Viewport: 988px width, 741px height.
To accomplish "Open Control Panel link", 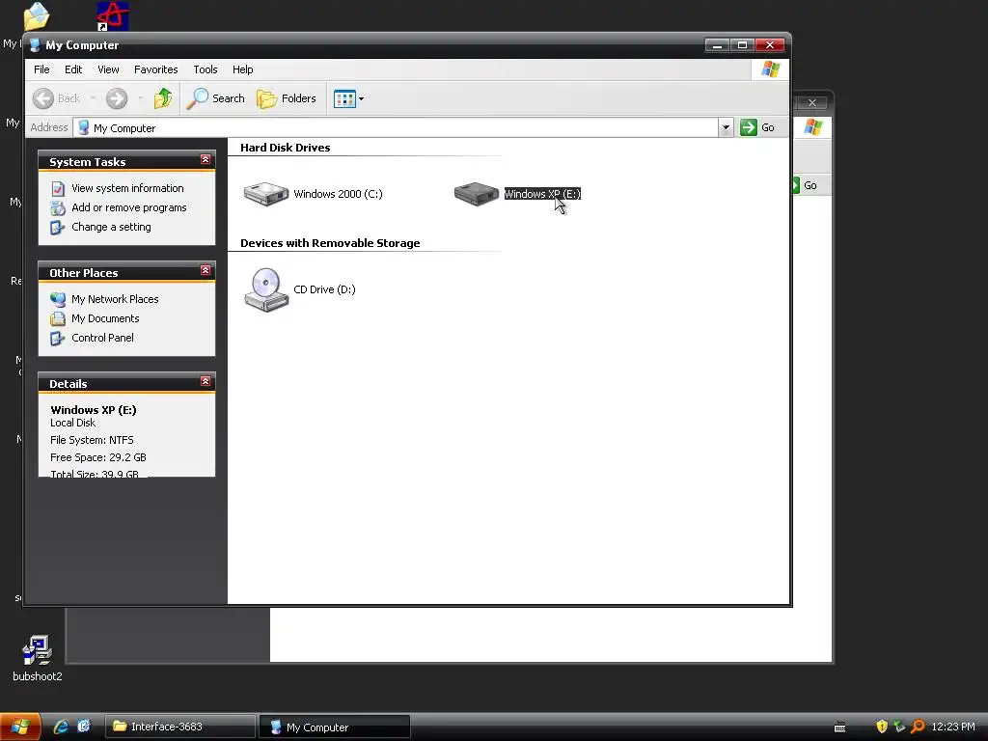I will [102, 338].
